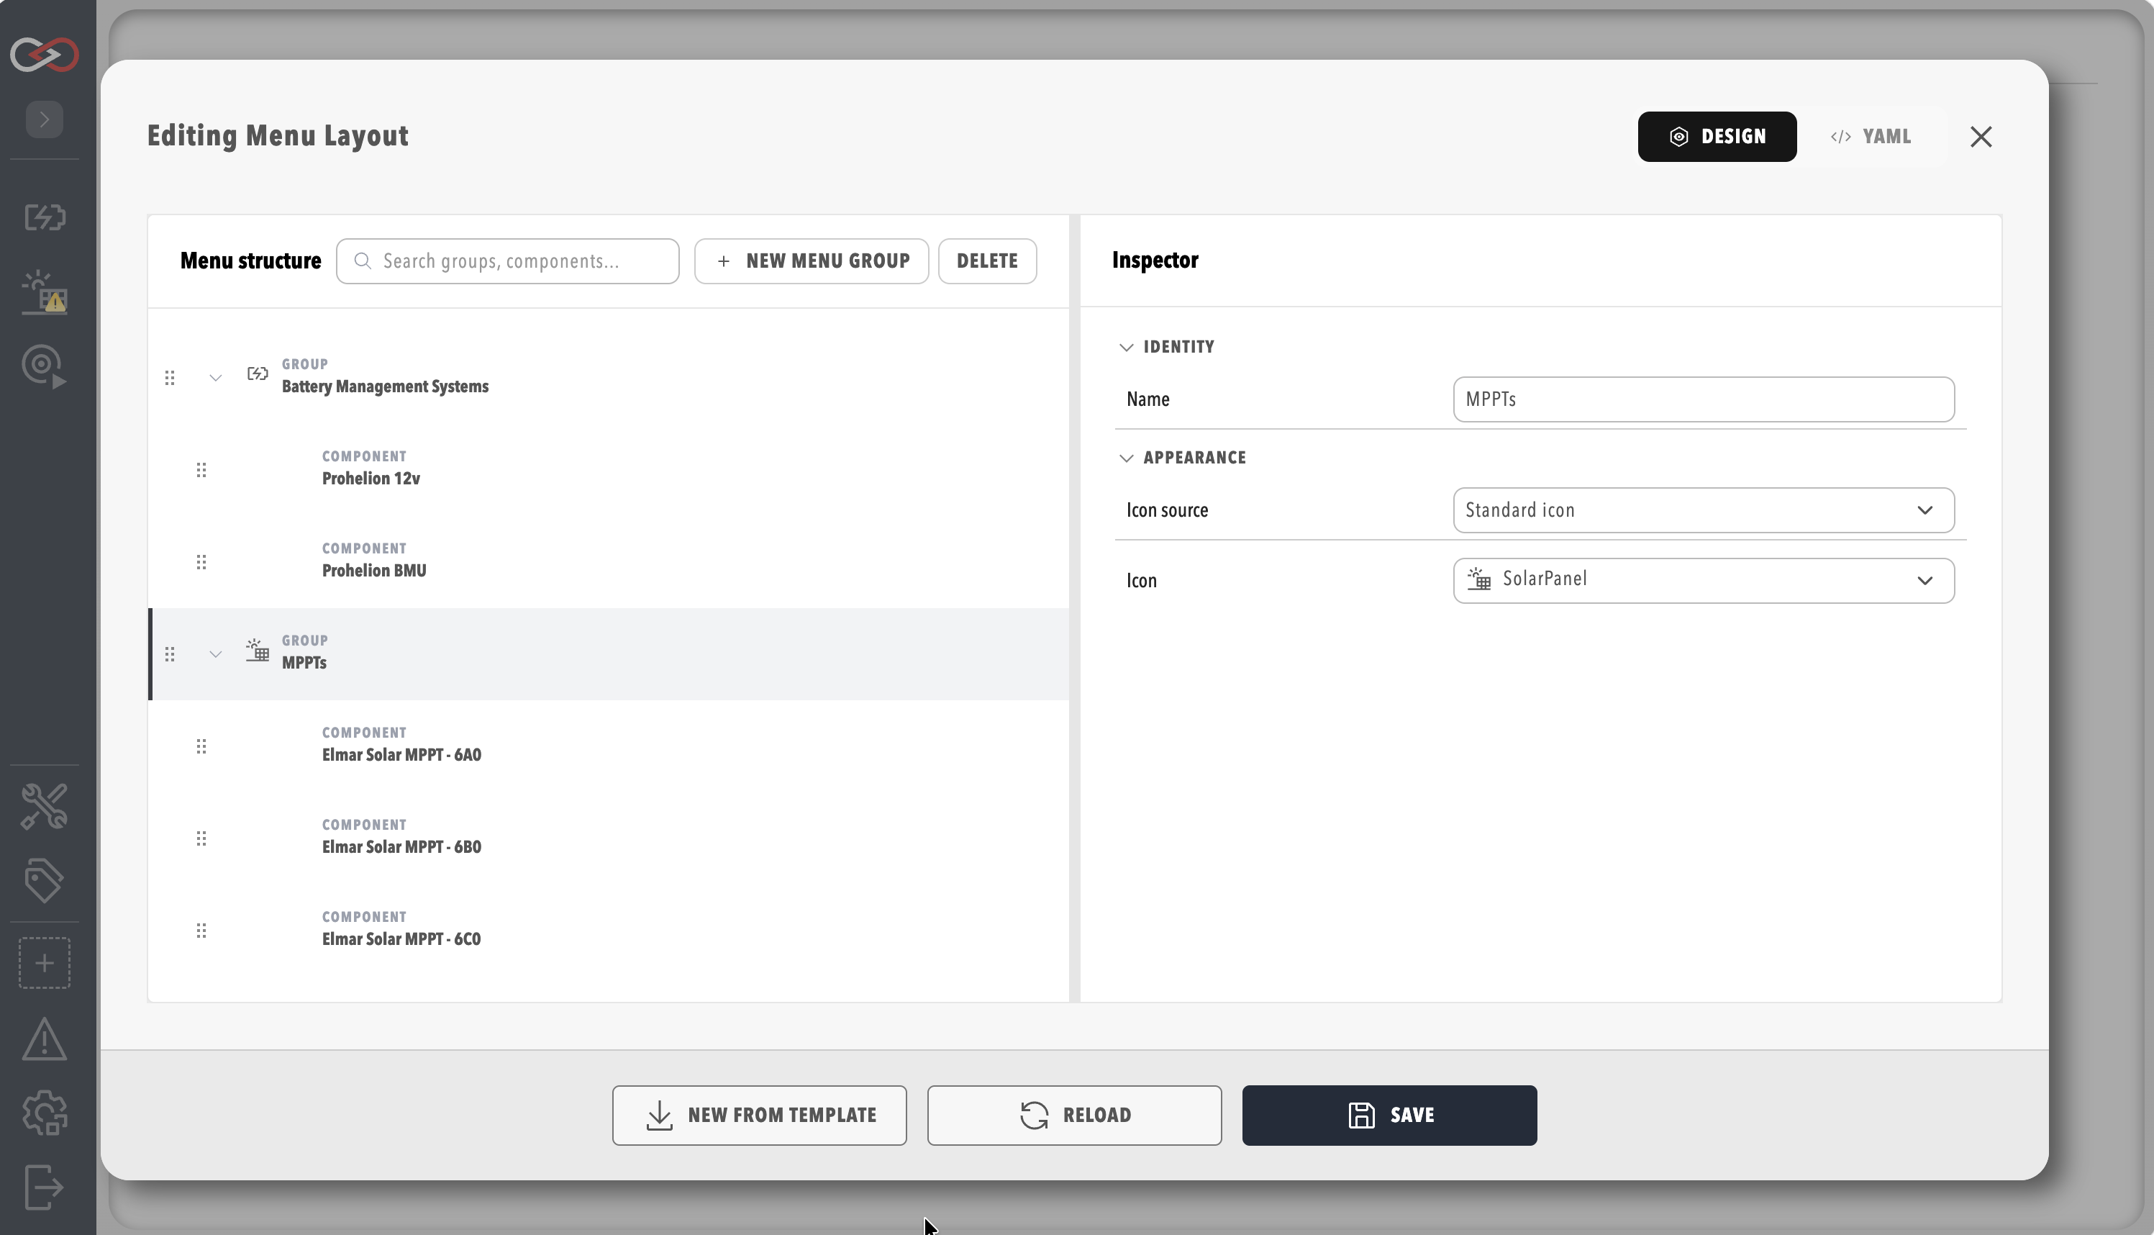The width and height of the screenshot is (2154, 1235).
Task: Click the Name field containing MPPTs
Action: [1703, 399]
